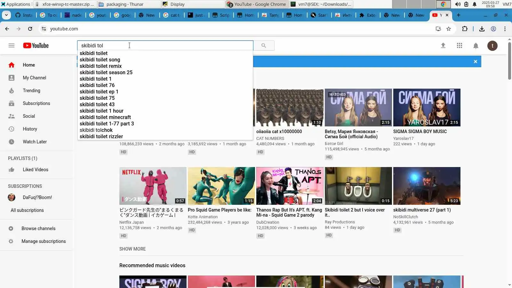Choose the 'skibidi toilet minecraft' suggestion
Viewport: 512px width, 288px height.
pyautogui.click(x=165, y=117)
